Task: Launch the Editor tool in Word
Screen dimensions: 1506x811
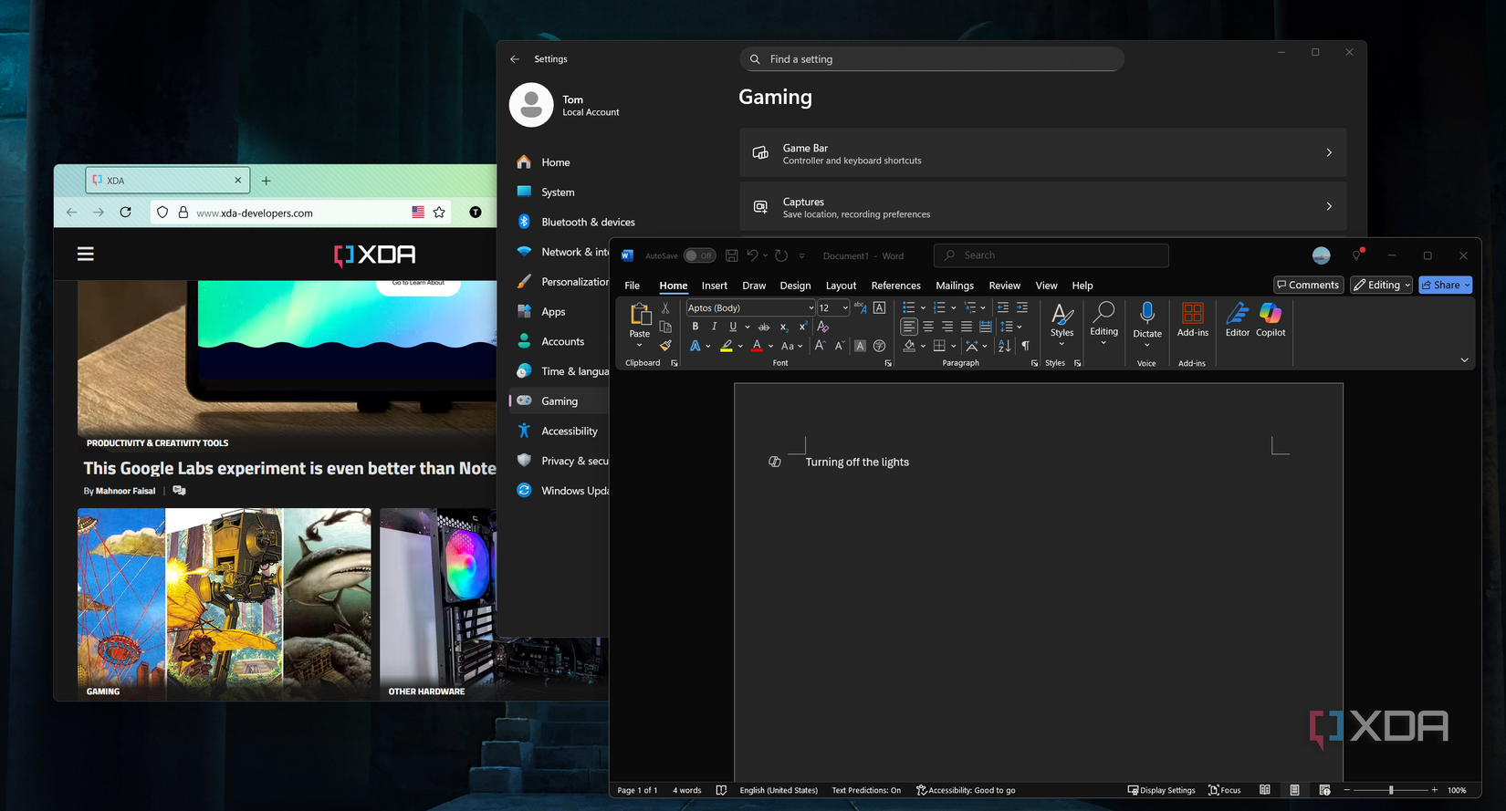Action: pyautogui.click(x=1238, y=320)
